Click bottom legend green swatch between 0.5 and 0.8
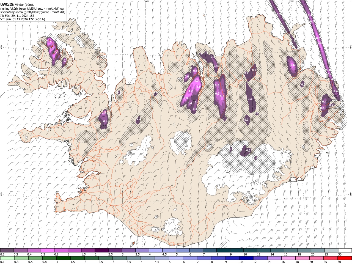The width and height of the screenshot is (352, 264). pyautogui.click(x=35, y=258)
